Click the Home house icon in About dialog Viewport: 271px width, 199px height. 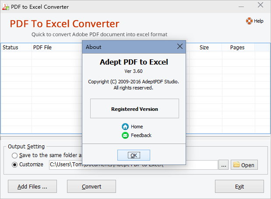pyautogui.click(x=125, y=127)
